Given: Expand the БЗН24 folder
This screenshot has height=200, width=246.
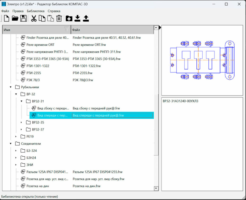Looking at the screenshot, I should (x=16, y=158).
